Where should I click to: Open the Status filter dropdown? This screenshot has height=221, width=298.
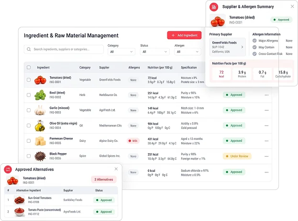[x=155, y=52]
